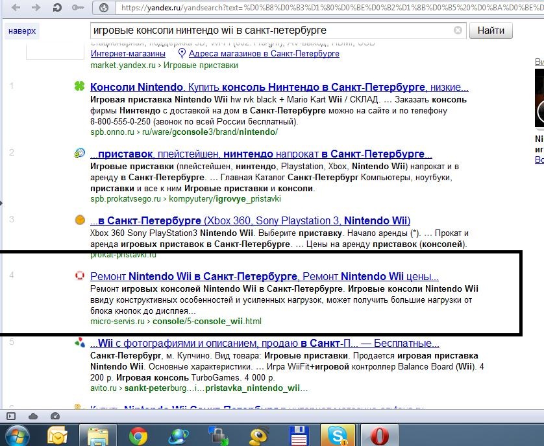This screenshot has height=446, width=544.
Task: Click the video thumbnail in right sidebar
Action: (539, 98)
